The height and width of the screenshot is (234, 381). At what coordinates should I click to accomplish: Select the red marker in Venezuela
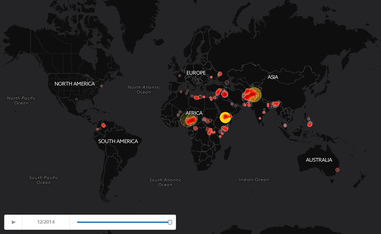pos(104,125)
